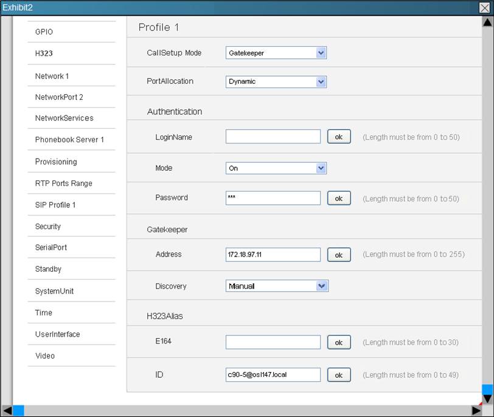
Task: Expand the PortAllocation dropdown
Action: click(x=321, y=81)
